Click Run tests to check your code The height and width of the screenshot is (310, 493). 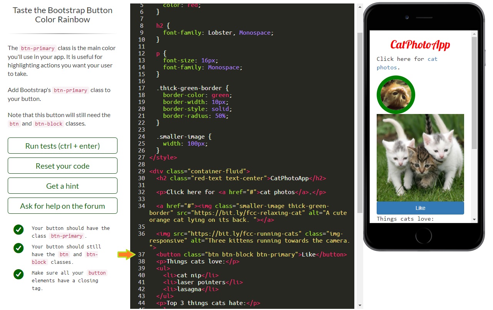click(x=62, y=146)
